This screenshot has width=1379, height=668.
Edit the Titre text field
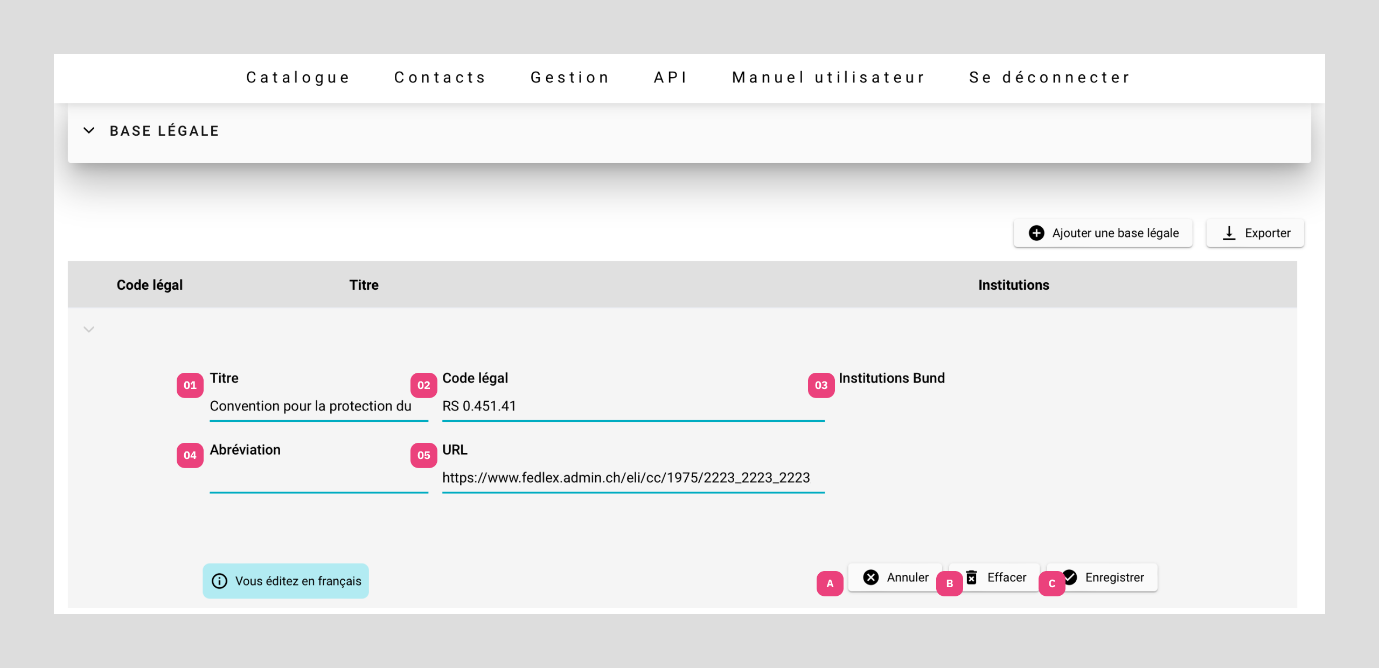[318, 406]
